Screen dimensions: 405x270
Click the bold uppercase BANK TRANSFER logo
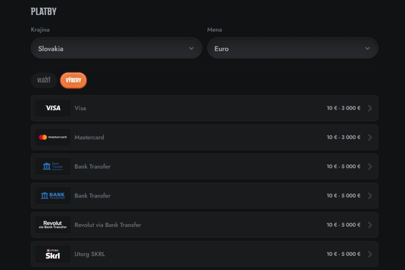53,196
